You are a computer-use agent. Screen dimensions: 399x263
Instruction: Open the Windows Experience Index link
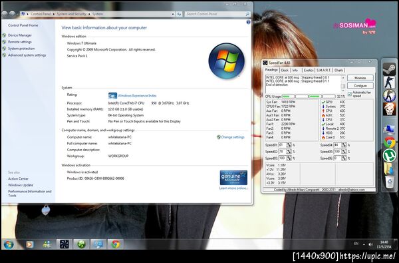click(137, 96)
